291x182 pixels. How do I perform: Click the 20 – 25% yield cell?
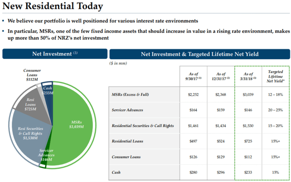pyautogui.click(x=275, y=110)
